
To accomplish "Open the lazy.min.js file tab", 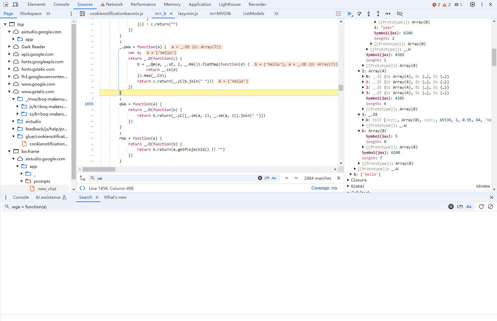I will [x=188, y=14].
